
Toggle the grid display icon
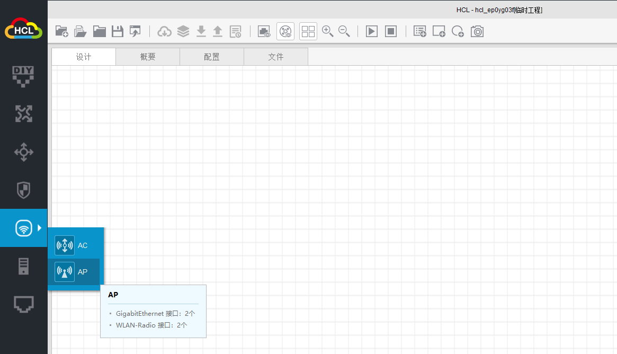click(308, 31)
